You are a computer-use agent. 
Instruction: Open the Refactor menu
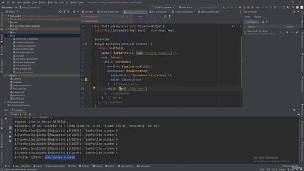click(42, 2)
